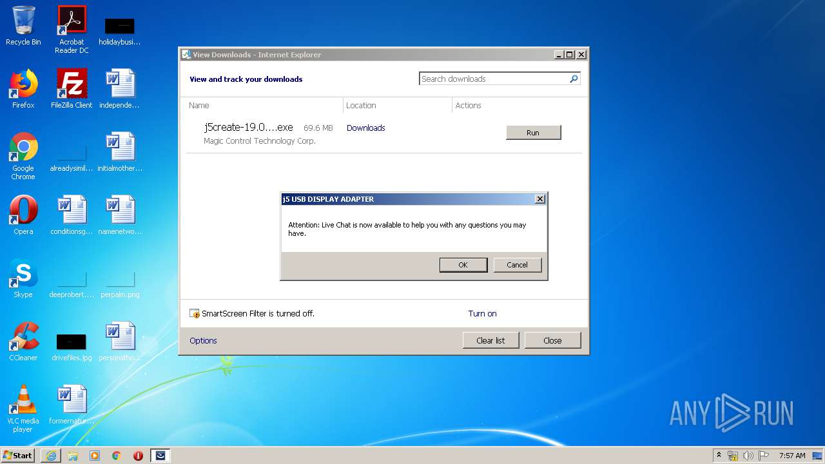Open Skype desktop shortcut
This screenshot has width=825, height=464.
[x=23, y=278]
